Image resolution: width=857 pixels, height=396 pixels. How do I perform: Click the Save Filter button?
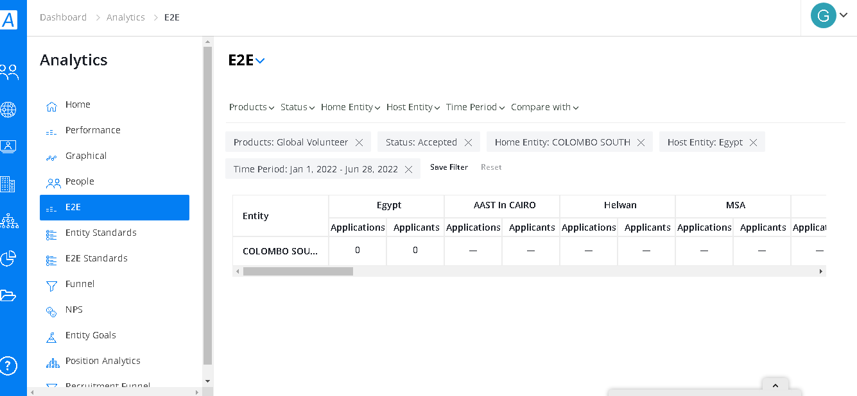[449, 167]
